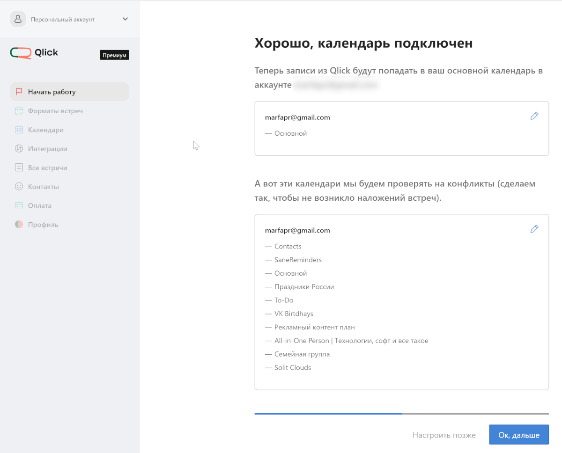Click the Настроить позже link
This screenshot has width=562, height=453.
click(444, 435)
